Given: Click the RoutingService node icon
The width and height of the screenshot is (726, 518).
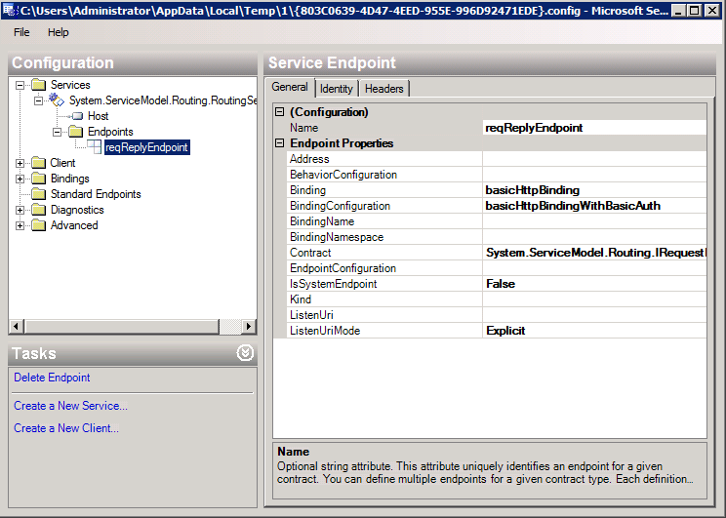Looking at the screenshot, I should click(58, 100).
